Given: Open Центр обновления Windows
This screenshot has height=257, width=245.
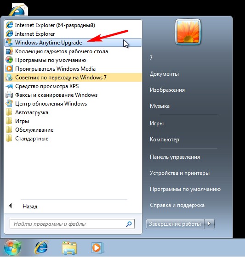Looking at the screenshot, I should pos(73,104).
